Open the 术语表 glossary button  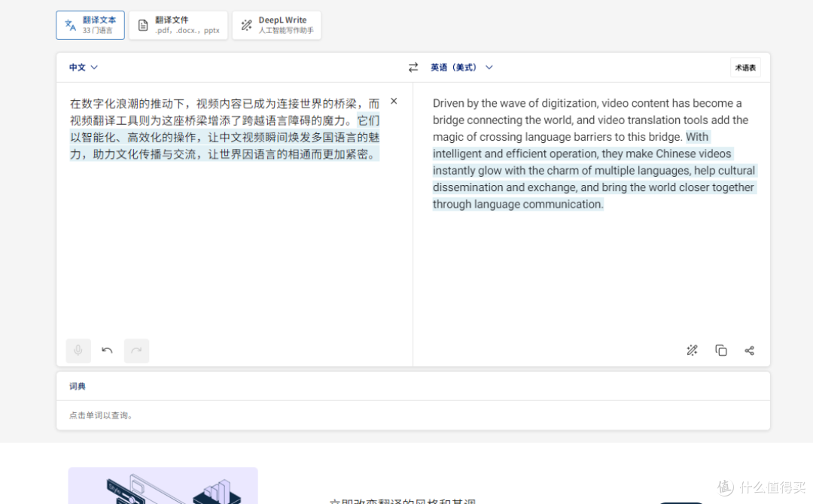(745, 68)
